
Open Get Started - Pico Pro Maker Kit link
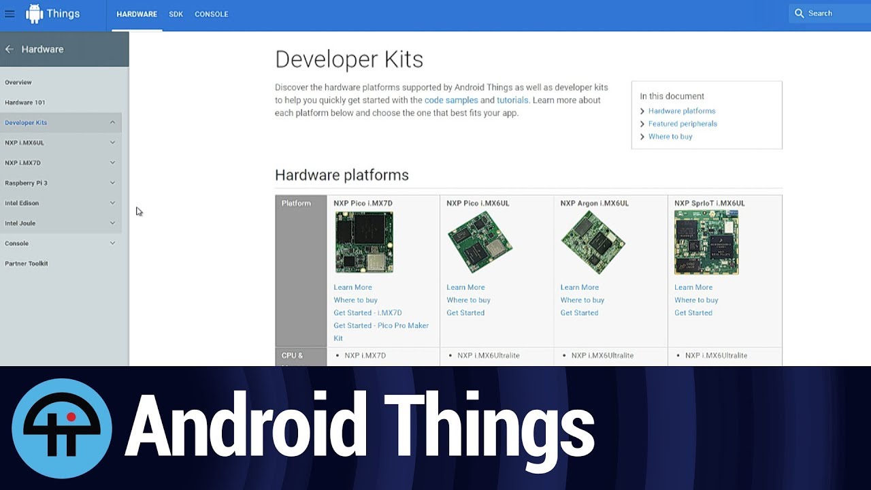coord(381,331)
